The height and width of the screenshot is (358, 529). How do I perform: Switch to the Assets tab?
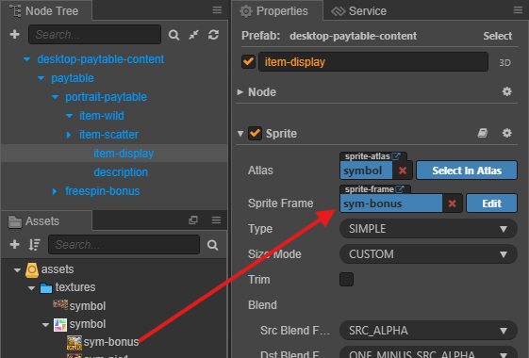coord(45,220)
